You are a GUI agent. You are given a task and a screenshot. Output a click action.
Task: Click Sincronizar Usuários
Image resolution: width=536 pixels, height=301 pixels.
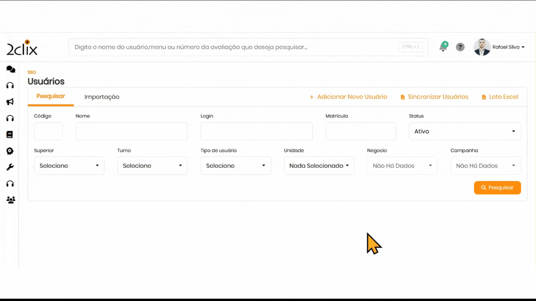(x=434, y=97)
